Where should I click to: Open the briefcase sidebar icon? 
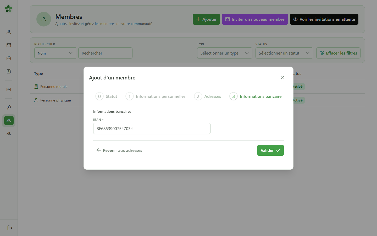click(9, 58)
